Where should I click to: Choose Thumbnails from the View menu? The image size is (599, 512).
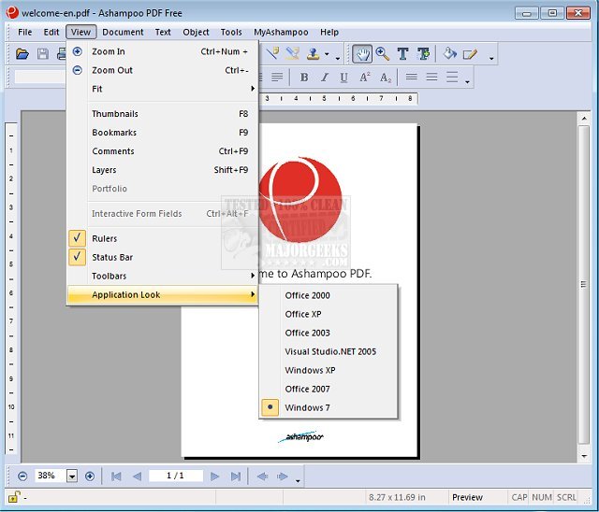click(x=114, y=114)
